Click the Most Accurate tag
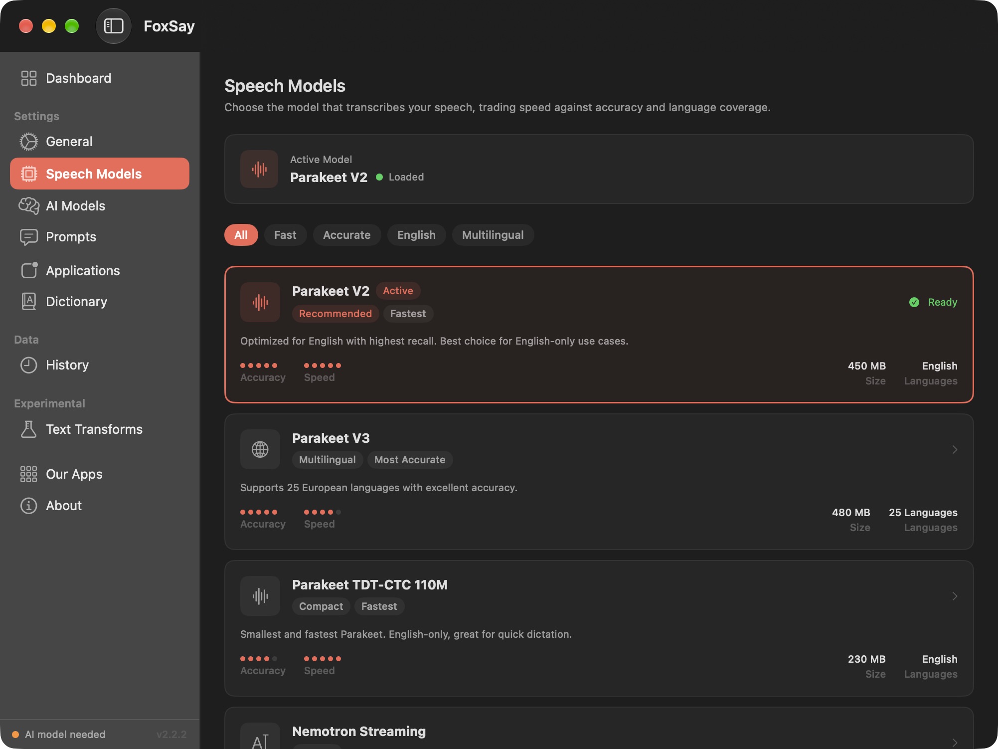The width and height of the screenshot is (998, 749). [x=410, y=460]
